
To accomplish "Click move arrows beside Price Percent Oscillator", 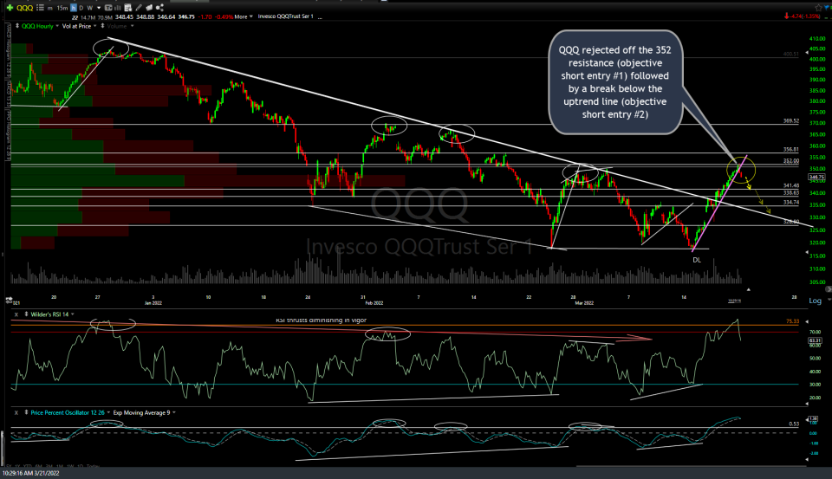I will [26, 412].
